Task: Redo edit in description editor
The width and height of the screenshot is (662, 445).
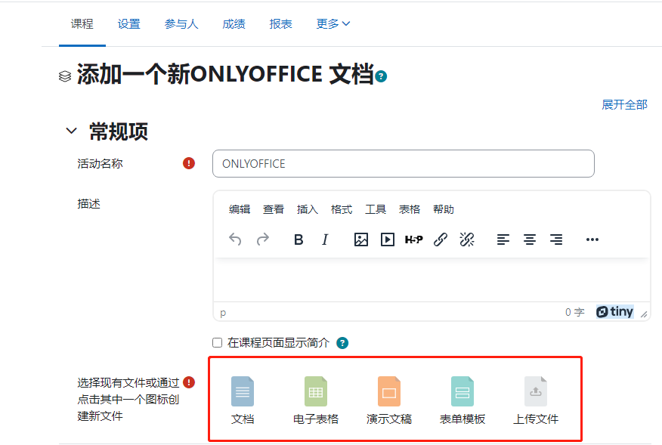Action: (x=262, y=239)
